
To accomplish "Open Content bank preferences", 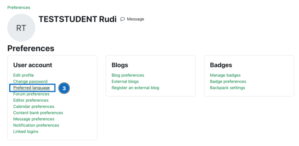I will [x=38, y=113].
